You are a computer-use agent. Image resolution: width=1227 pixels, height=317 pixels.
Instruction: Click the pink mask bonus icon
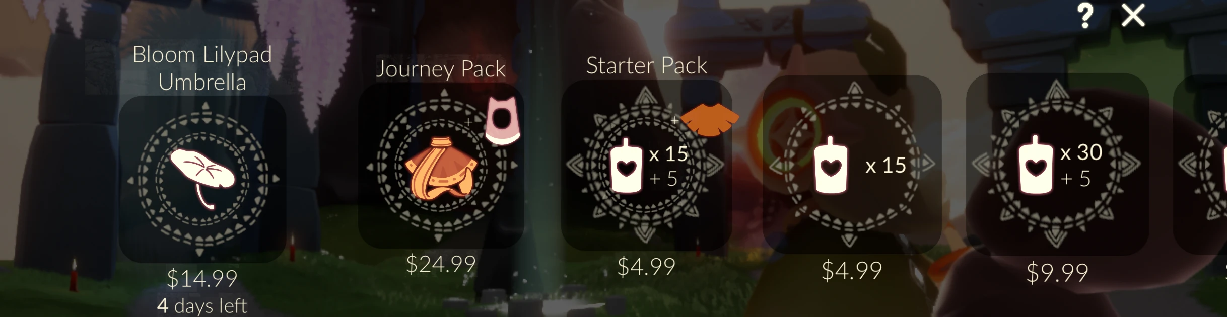coord(503,121)
